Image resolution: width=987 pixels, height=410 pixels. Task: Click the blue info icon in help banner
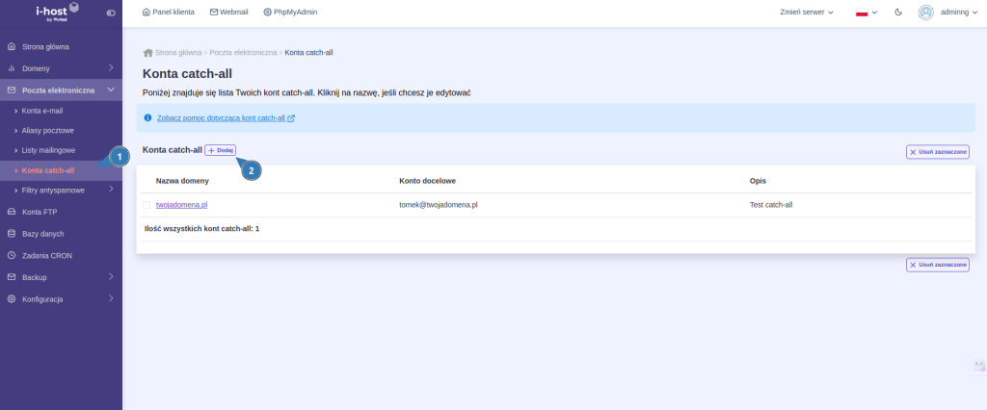(147, 118)
